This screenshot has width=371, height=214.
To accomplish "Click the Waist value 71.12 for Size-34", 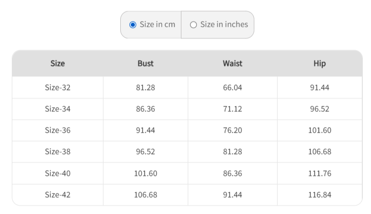I will 232,109.
